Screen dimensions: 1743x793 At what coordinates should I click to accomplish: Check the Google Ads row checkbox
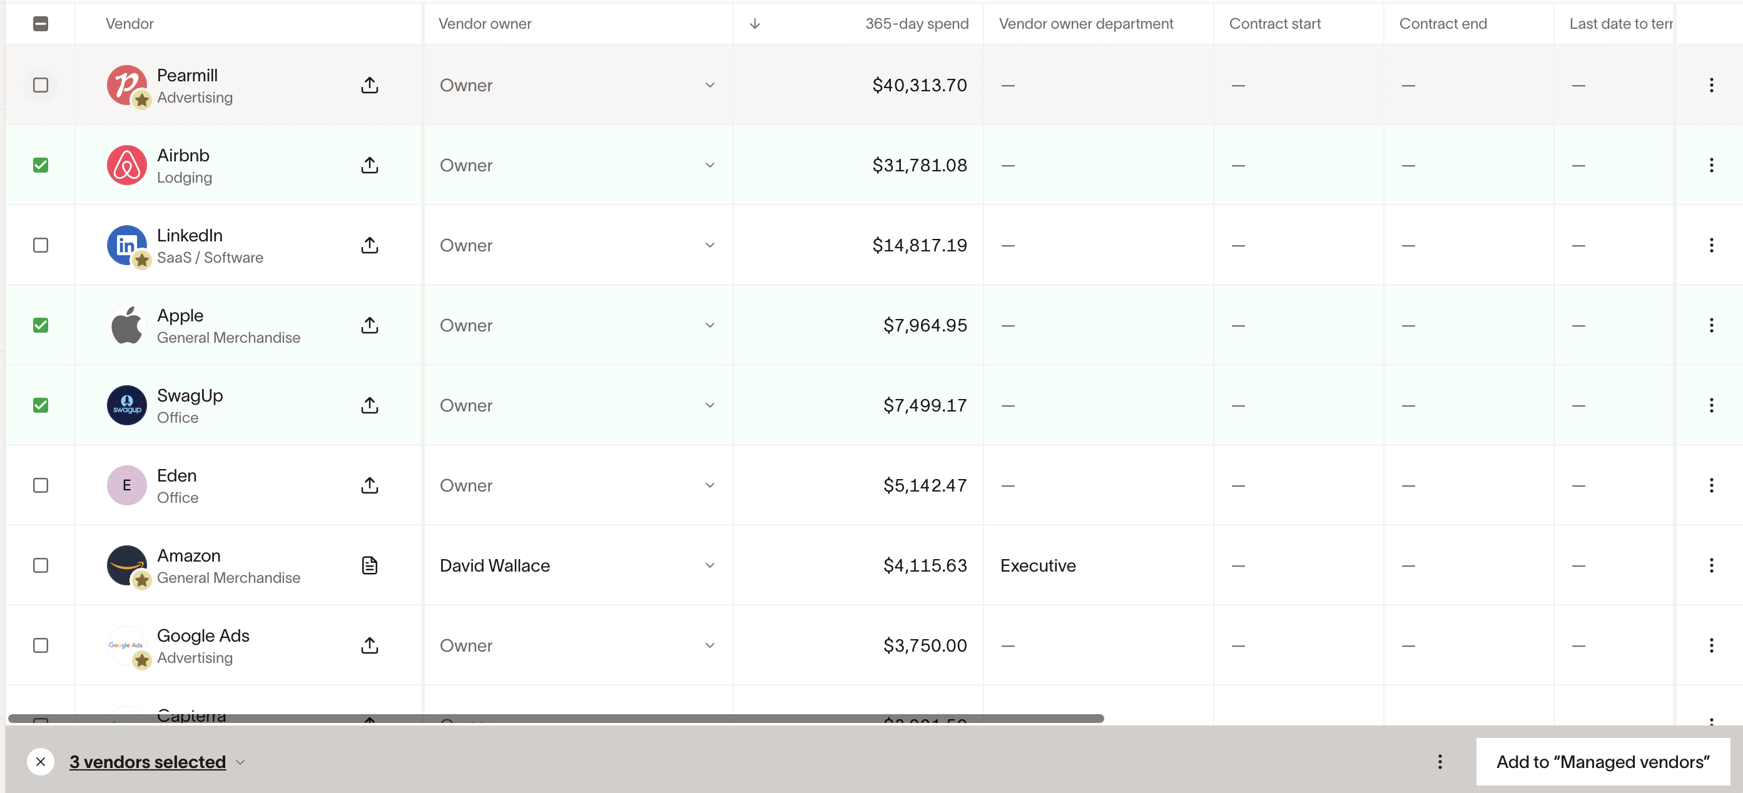(x=41, y=645)
